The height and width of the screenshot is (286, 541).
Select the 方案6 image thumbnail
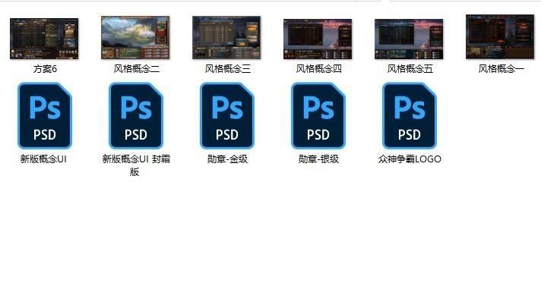[44, 39]
